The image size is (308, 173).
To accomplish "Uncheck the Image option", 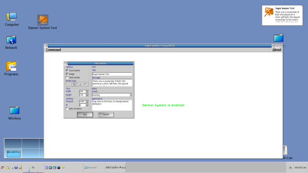I will tap(67, 74).
